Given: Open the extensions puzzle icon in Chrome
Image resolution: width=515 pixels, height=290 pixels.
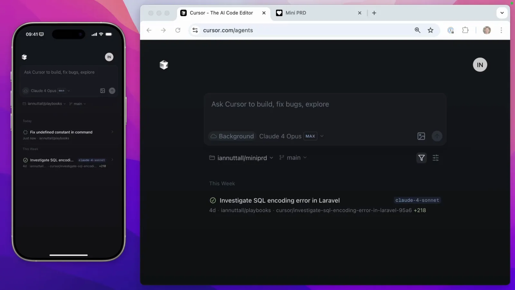Looking at the screenshot, I should (x=465, y=30).
